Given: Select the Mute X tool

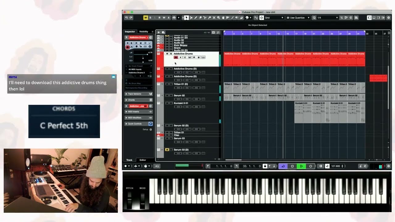Looking at the screenshot, I should point(214,18).
